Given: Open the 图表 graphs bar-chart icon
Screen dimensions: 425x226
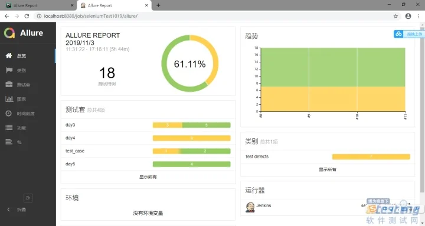Looking at the screenshot, I should click(x=9, y=99).
